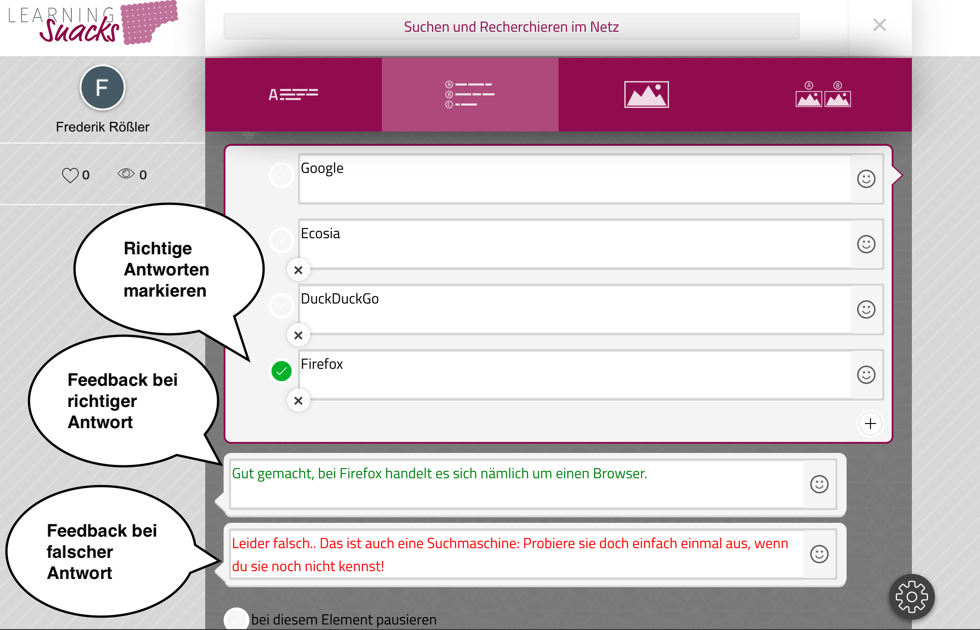Image resolution: width=980 pixels, height=630 pixels.
Task: Remove the DuckDuckGo answer option
Action: (298, 335)
